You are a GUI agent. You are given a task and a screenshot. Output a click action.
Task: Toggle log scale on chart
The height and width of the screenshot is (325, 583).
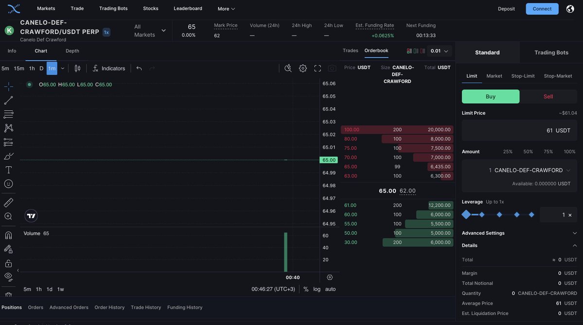[x=317, y=289]
